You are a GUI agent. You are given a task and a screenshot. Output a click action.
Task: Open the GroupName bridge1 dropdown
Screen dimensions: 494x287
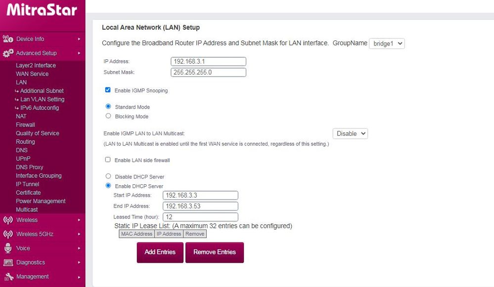pyautogui.click(x=387, y=43)
